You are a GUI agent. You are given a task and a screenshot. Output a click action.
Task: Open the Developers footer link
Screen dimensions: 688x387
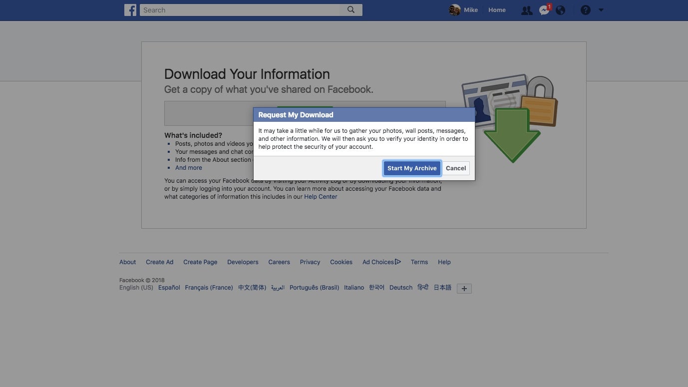(243, 262)
